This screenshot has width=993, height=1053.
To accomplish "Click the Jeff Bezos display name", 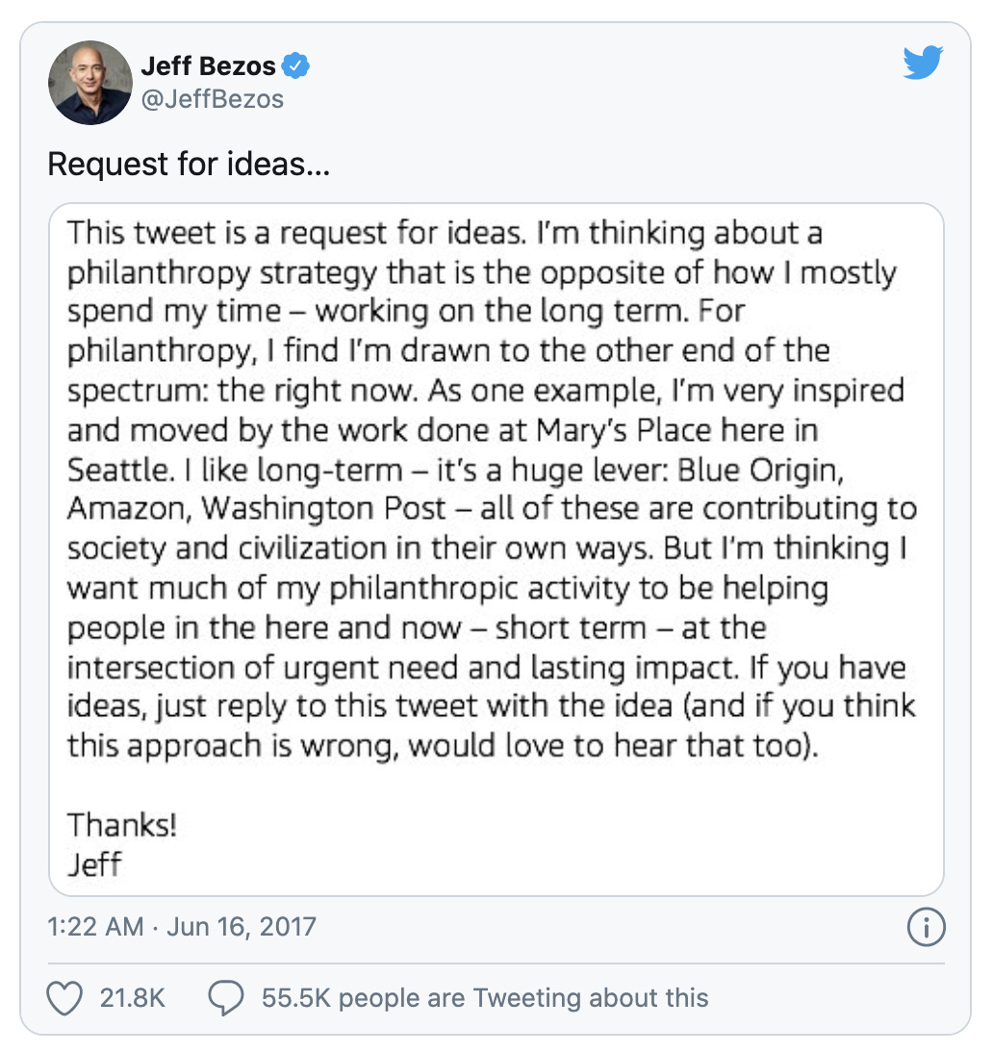I will (208, 66).
